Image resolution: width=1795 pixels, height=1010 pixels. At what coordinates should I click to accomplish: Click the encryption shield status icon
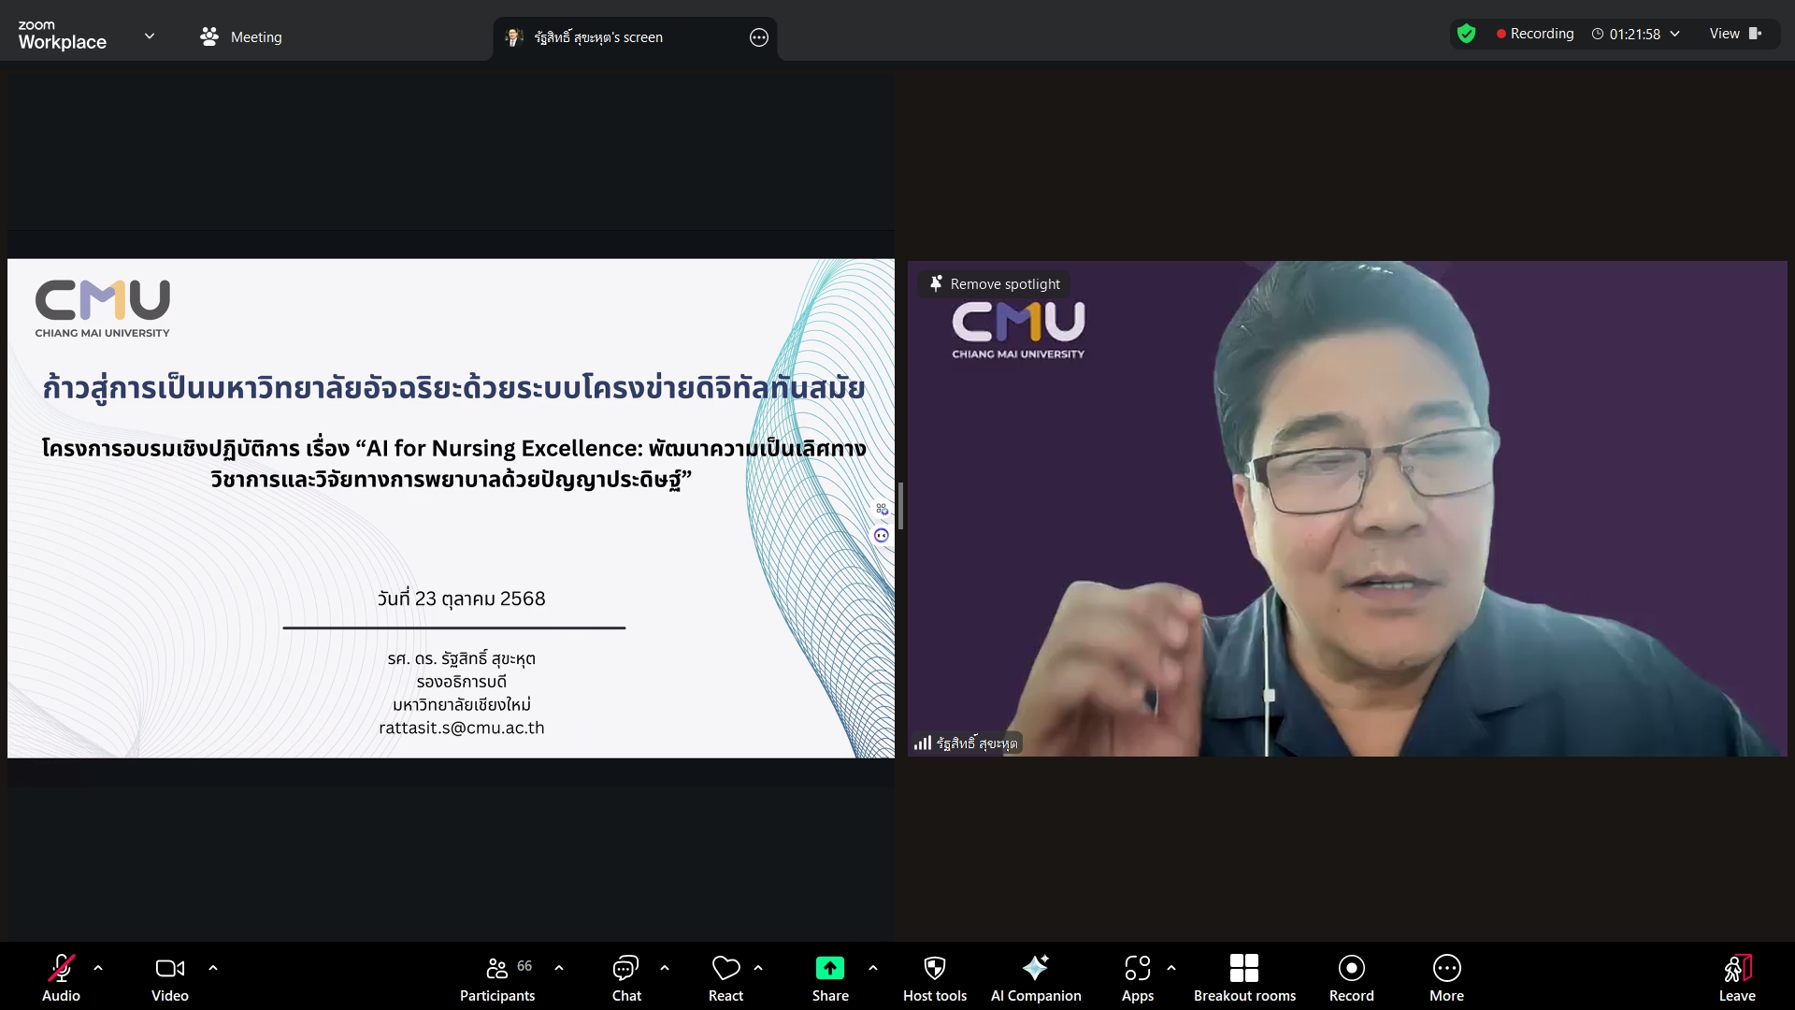pos(1466,34)
